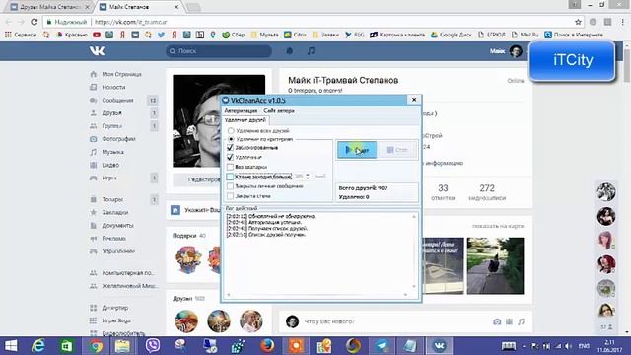The height and width of the screenshot is (355, 631).
Task: Open the YouTube bookmark icon
Action: point(97,35)
